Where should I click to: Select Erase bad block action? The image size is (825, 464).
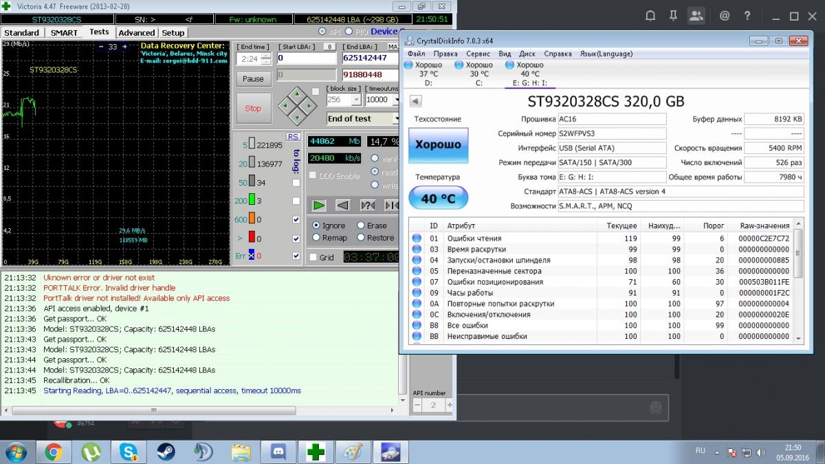[x=361, y=225]
